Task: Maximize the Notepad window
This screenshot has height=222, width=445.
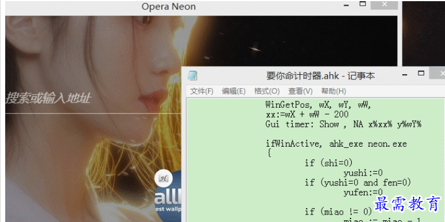Action: click(x=421, y=73)
